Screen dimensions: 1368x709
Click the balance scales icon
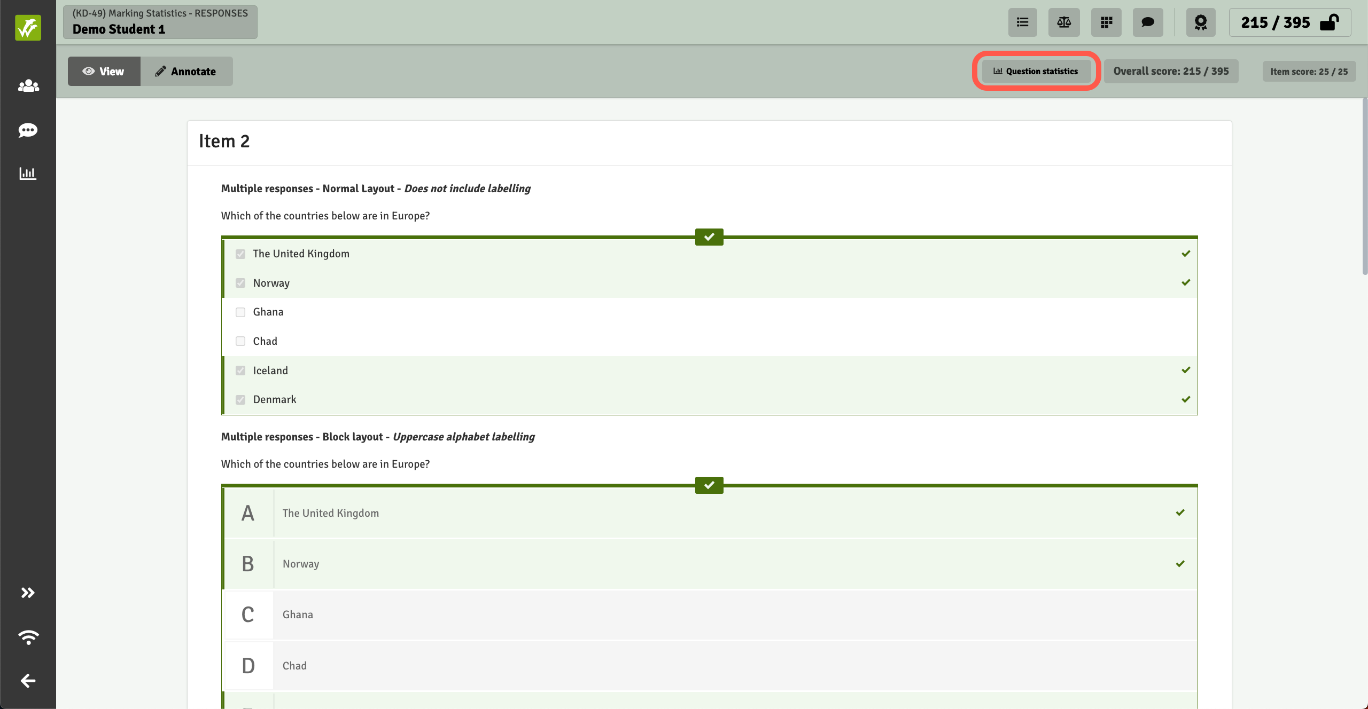pos(1063,22)
